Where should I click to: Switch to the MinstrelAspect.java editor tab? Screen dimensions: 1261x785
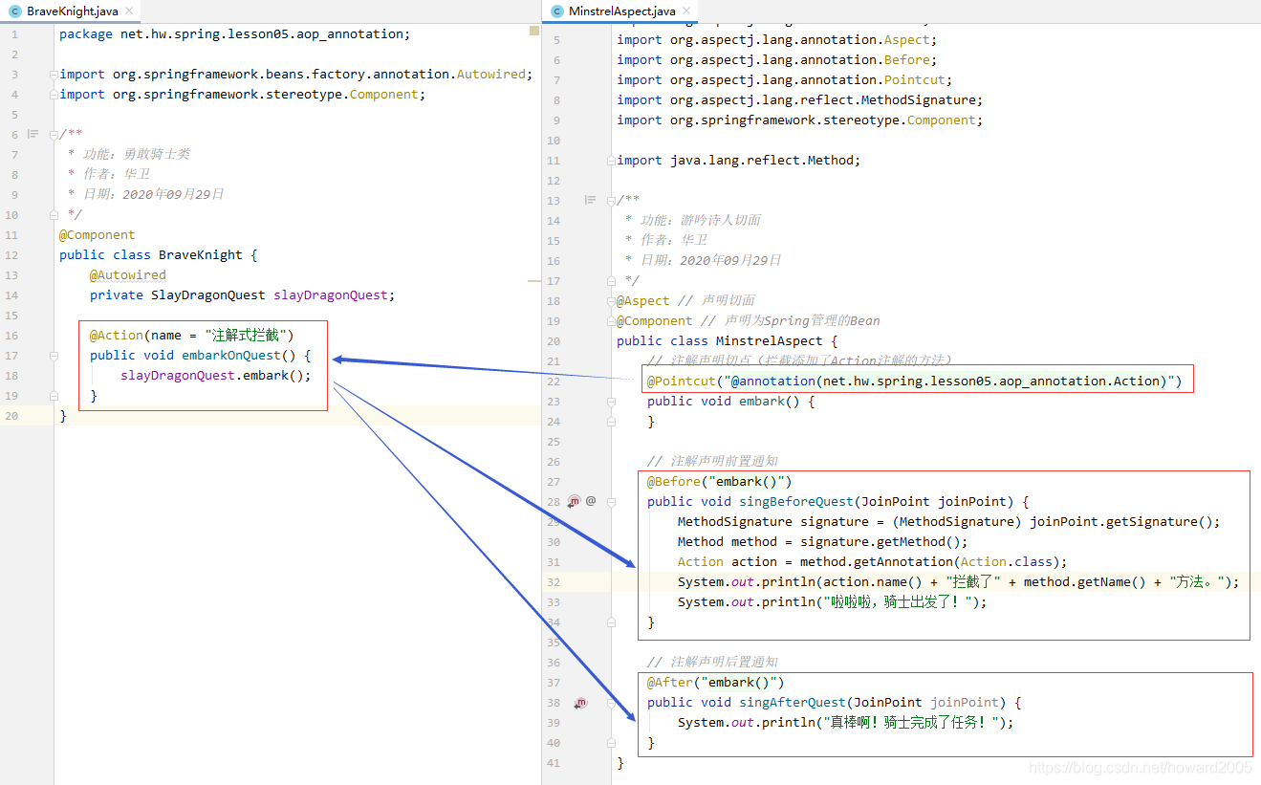point(620,11)
